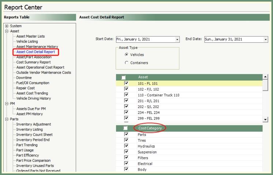Collapse the PM tree node

click(x=7, y=104)
